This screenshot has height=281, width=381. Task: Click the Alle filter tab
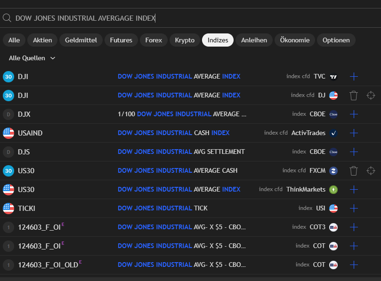[x=14, y=40]
